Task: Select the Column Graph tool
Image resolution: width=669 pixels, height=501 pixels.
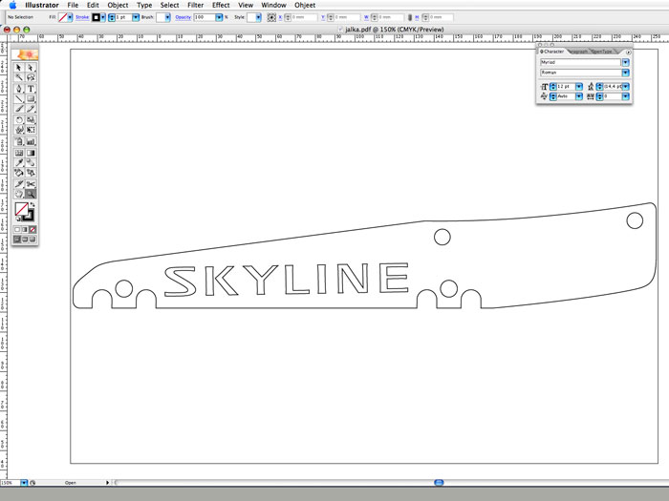Action: point(31,141)
